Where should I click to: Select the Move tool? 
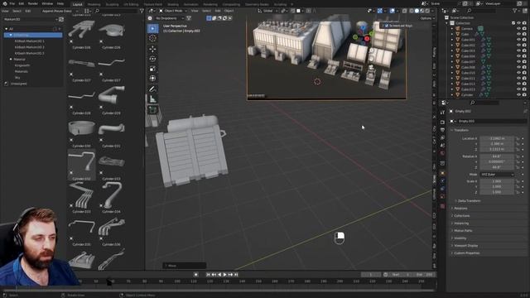point(152,49)
